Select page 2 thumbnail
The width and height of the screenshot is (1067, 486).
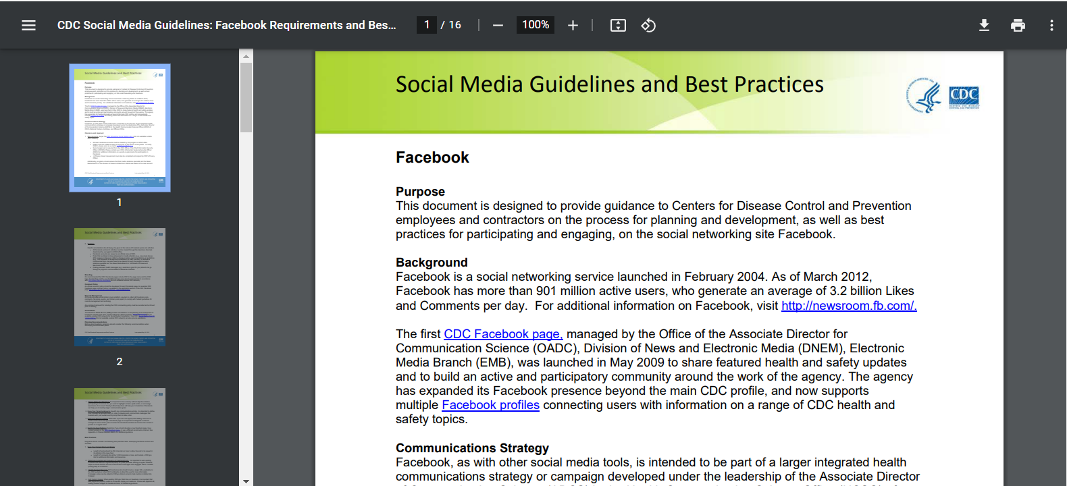120,287
